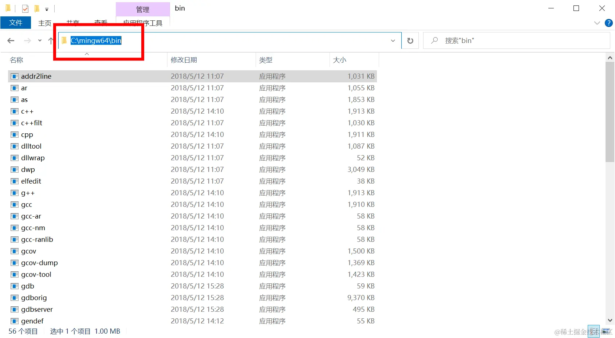Switch to large thumbnail view in the status bar
615x338 pixels.
[605, 331]
